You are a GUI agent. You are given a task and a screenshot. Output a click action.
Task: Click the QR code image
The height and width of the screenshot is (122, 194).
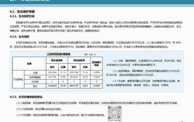(x=114, y=114)
